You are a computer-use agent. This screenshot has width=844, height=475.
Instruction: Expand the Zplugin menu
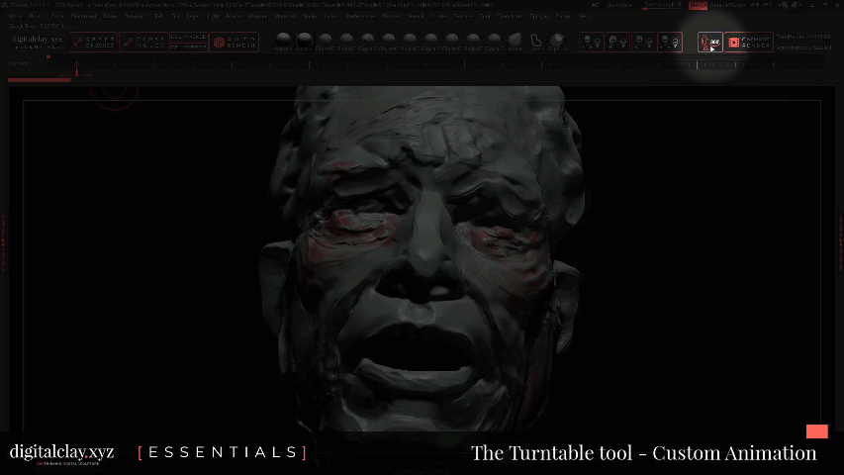[539, 16]
